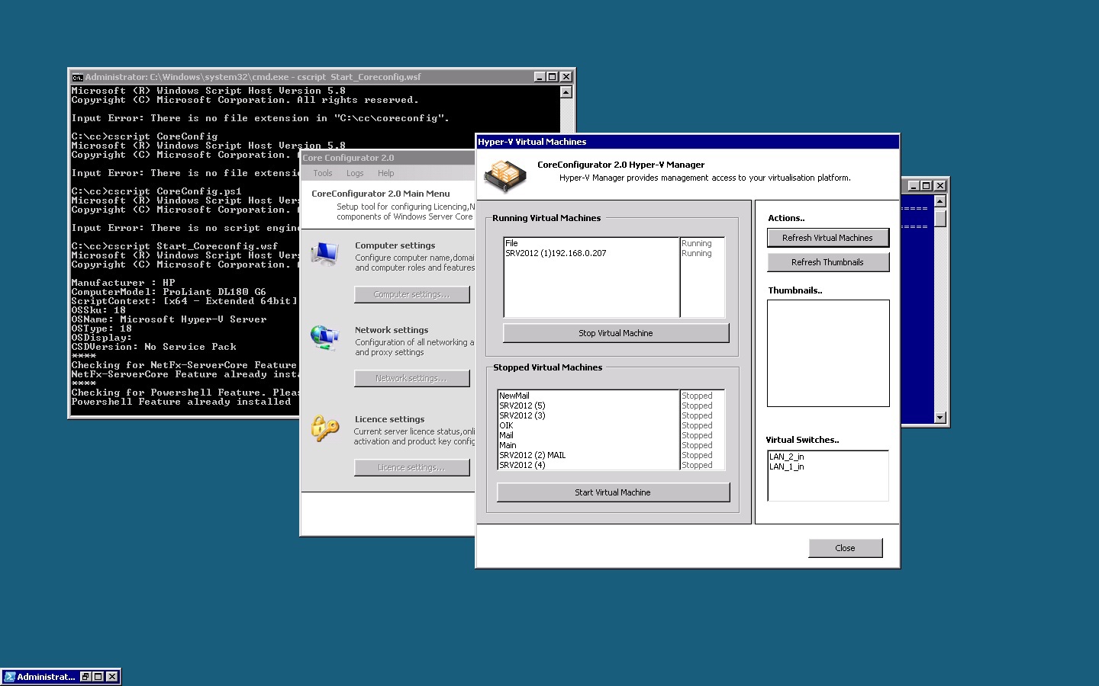Select stopped VM OIK
This screenshot has height=686, width=1099.
click(588, 425)
